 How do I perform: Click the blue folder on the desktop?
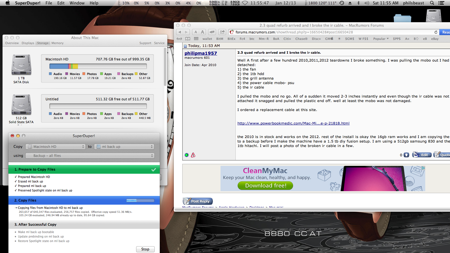click(x=402, y=18)
